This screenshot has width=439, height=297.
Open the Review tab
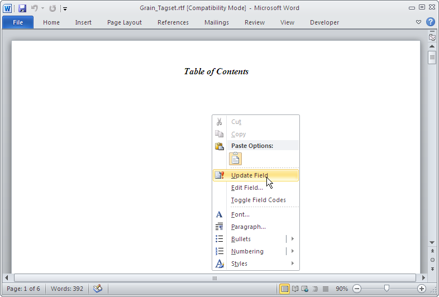[255, 22]
